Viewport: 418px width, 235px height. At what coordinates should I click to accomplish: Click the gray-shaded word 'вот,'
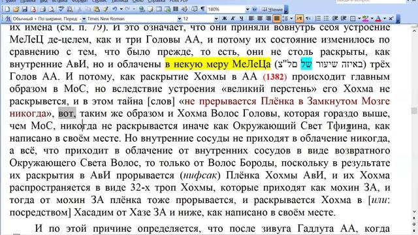(x=67, y=114)
